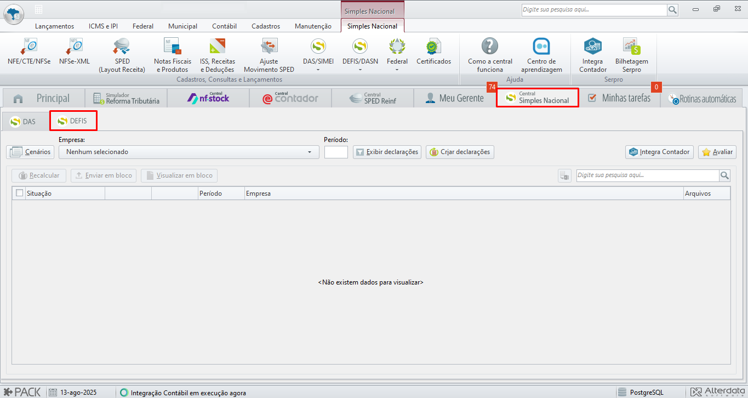Switch to the Central nf-stock tab
The width and height of the screenshot is (748, 398).
click(208, 98)
